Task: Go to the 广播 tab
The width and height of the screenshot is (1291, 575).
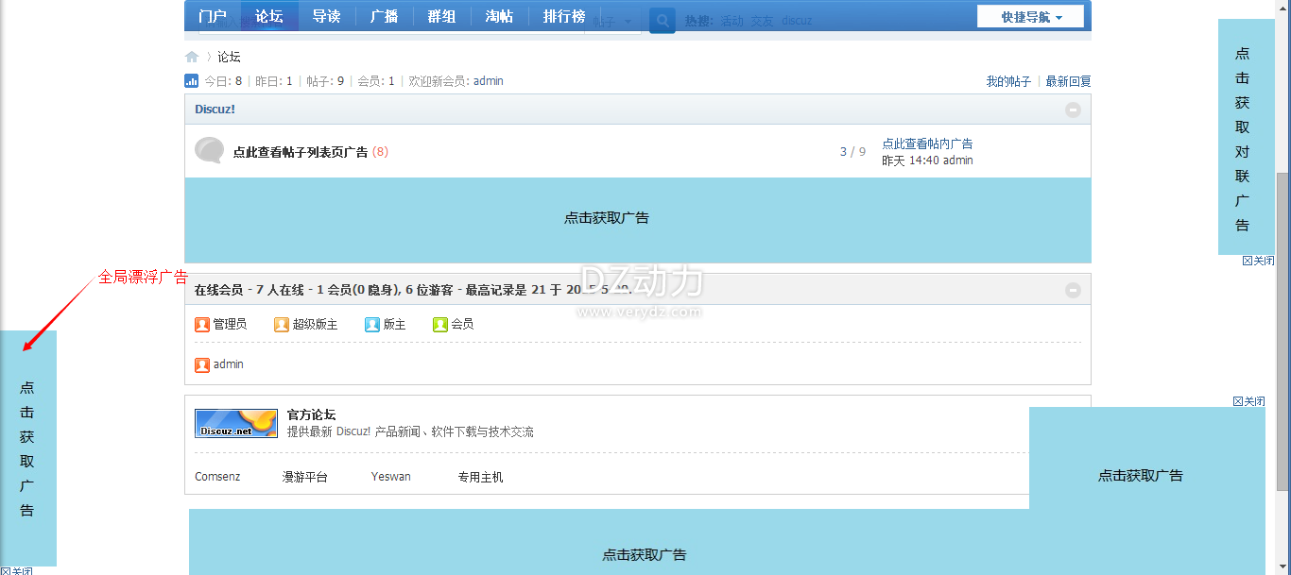Action: pos(384,16)
